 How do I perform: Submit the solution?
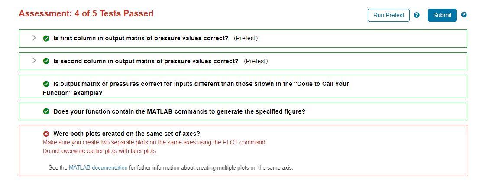click(x=442, y=15)
